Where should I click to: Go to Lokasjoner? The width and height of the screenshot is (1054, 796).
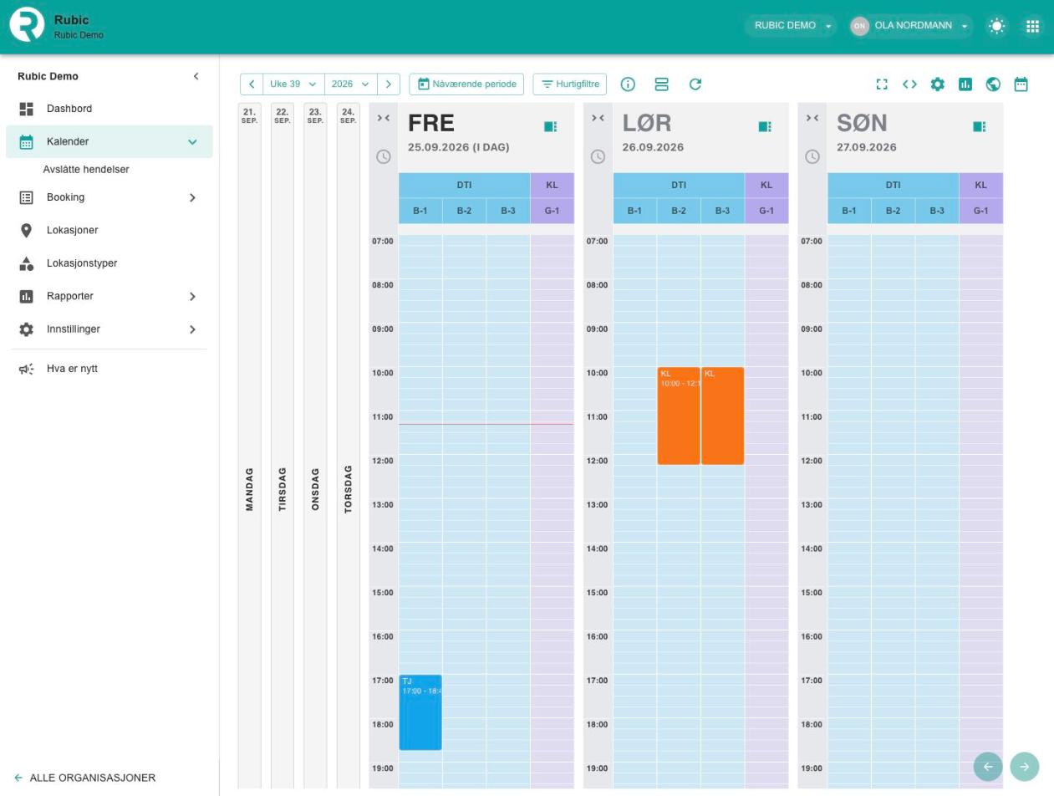click(109, 231)
